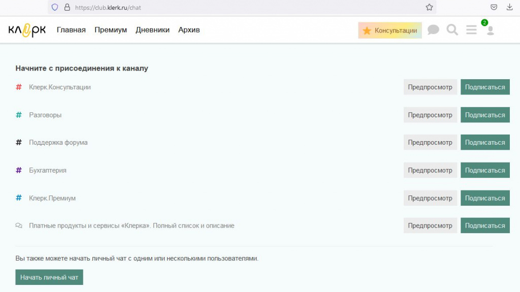
Task: Preview the Поддержка форума channel
Action: coord(430,142)
